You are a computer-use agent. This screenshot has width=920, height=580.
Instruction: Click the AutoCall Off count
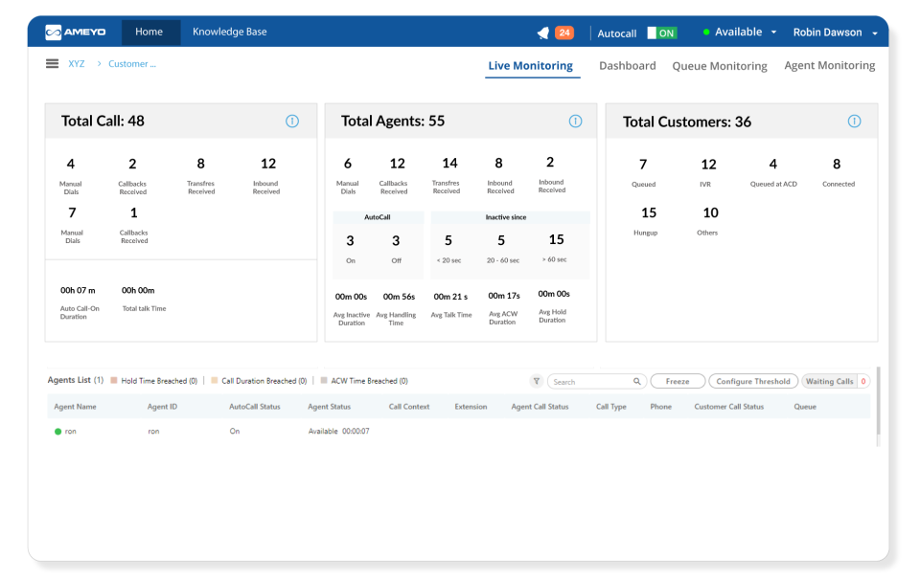pyautogui.click(x=396, y=241)
